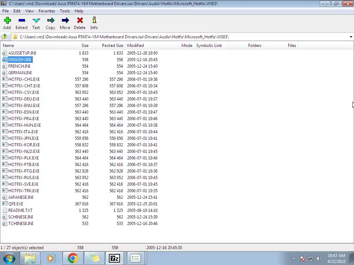354x265 pixels.
Task: Select the TCHINESE.INI file icon
Action: (4, 224)
